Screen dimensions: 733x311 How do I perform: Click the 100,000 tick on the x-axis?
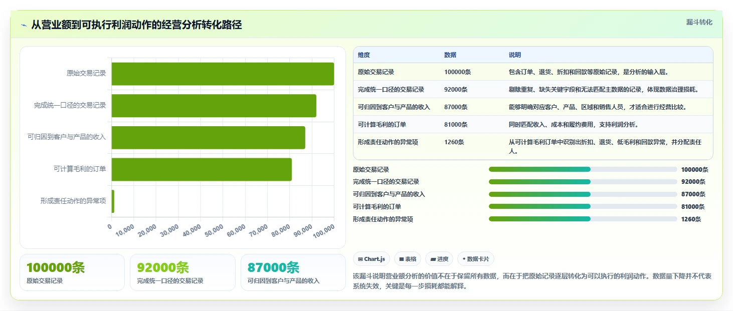pyautogui.click(x=324, y=231)
